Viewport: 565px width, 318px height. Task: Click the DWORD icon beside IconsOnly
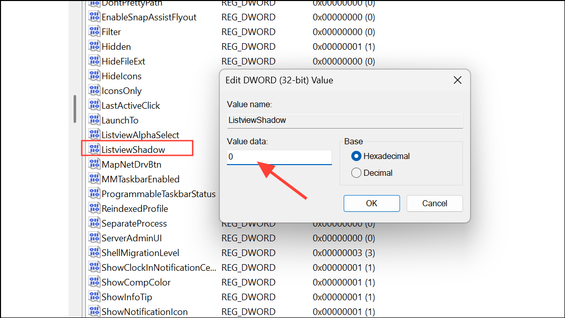click(x=94, y=90)
